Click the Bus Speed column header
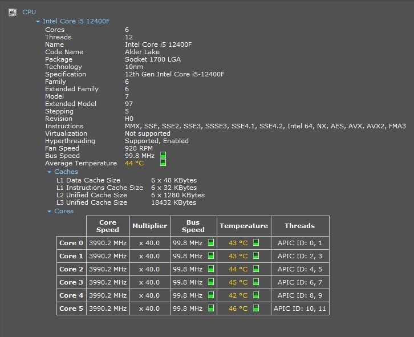 click(193, 226)
